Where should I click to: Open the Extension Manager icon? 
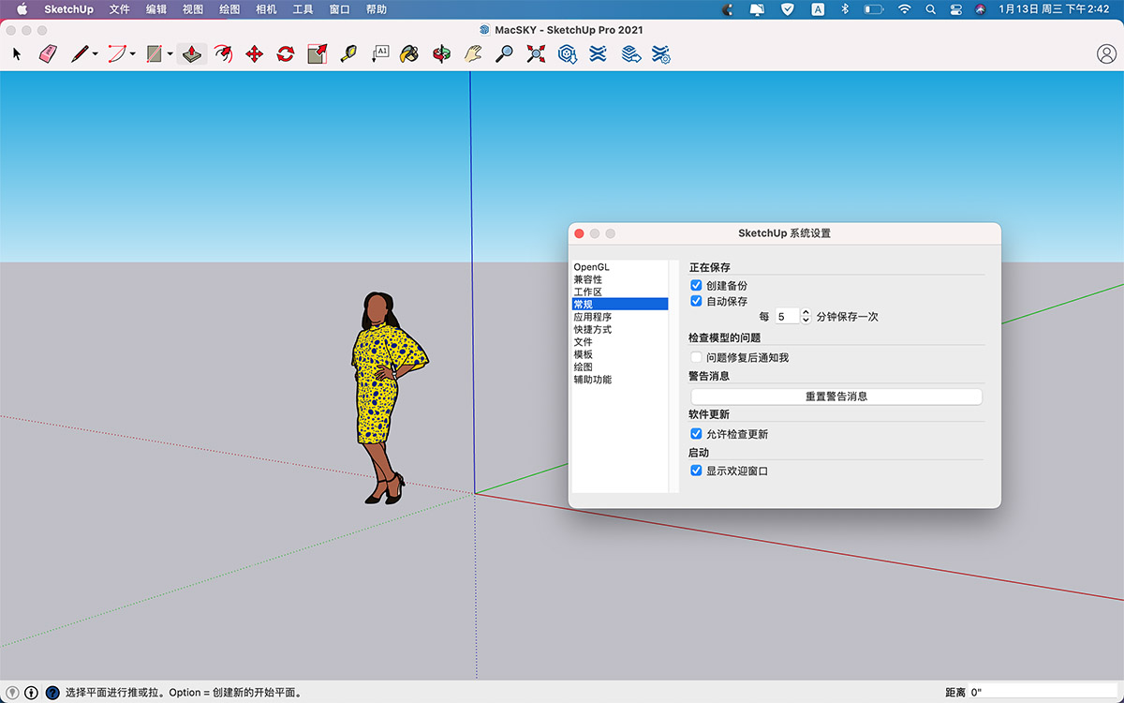click(x=661, y=54)
